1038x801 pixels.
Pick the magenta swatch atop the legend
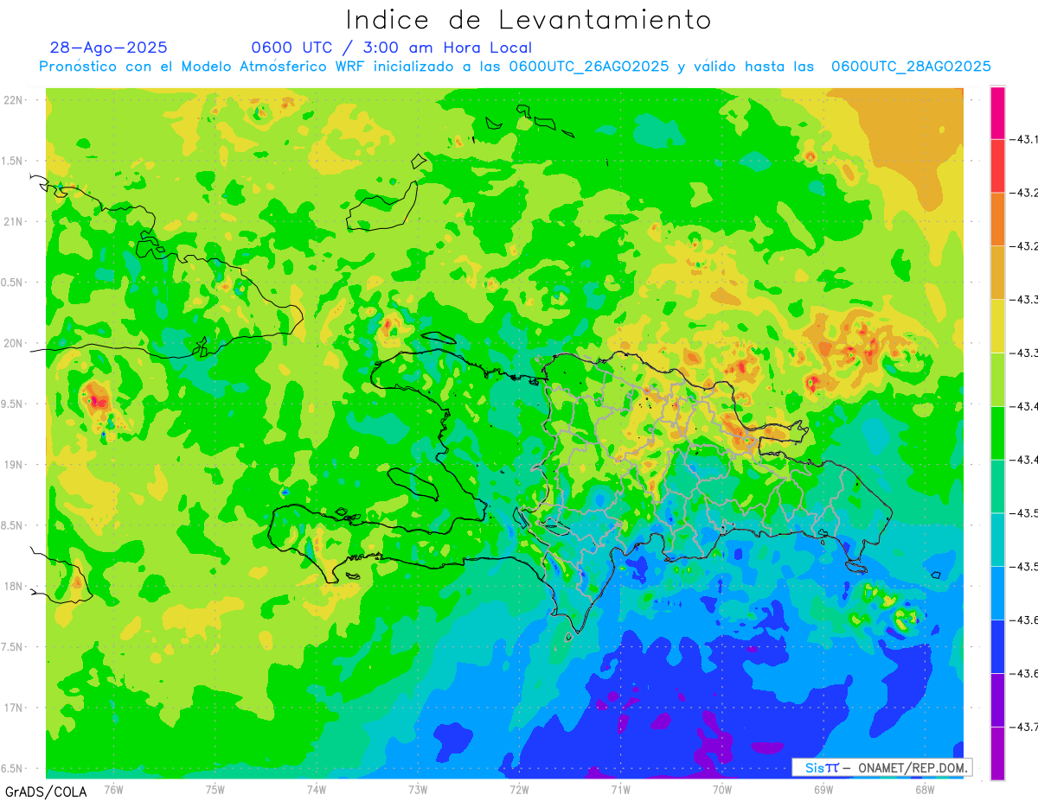(x=997, y=112)
